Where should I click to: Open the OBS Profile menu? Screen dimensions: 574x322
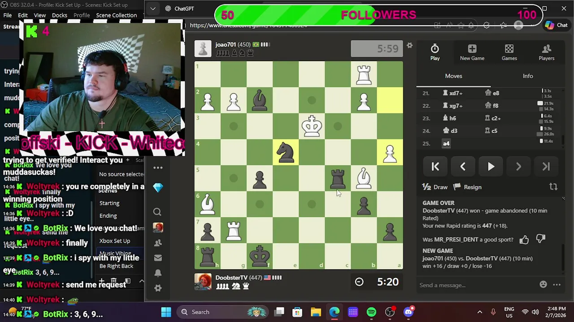click(82, 15)
